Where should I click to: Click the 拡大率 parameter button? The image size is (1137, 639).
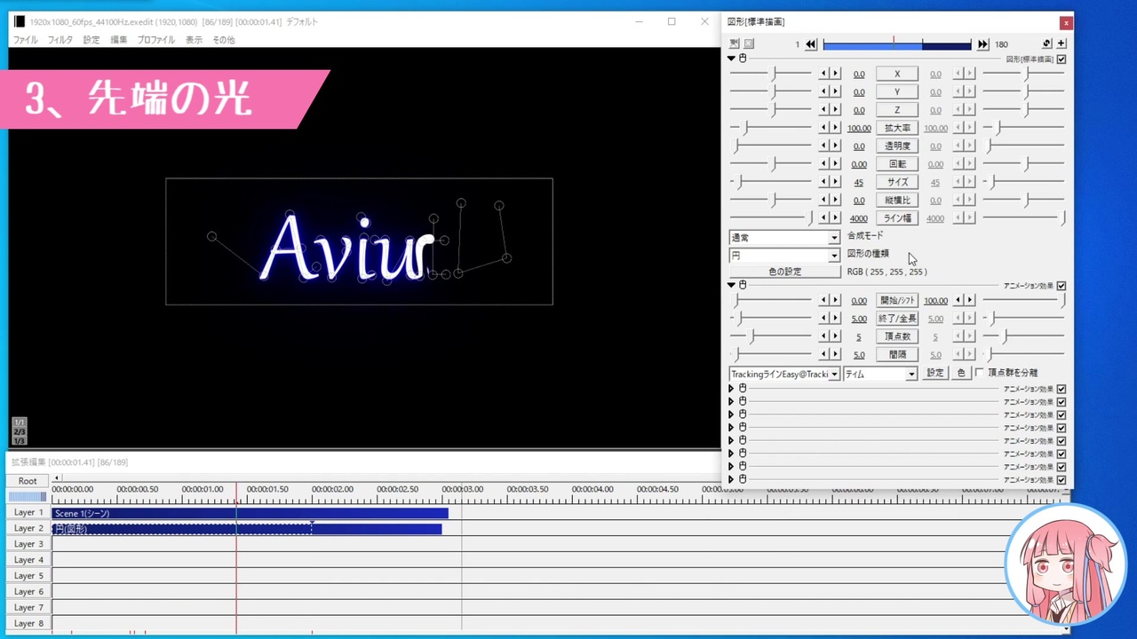coord(897,128)
